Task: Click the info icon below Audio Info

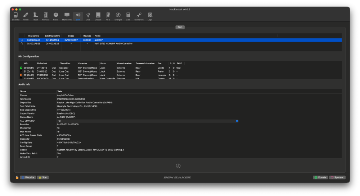Action: point(178,166)
